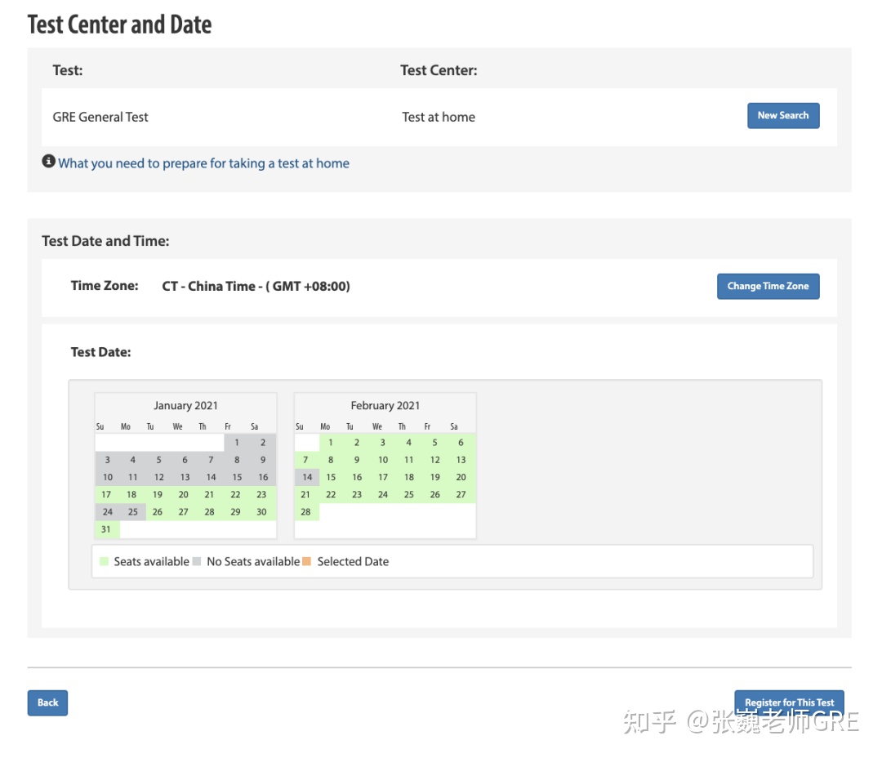
Task: Choose January 23 in the calendar
Action: click(x=262, y=495)
